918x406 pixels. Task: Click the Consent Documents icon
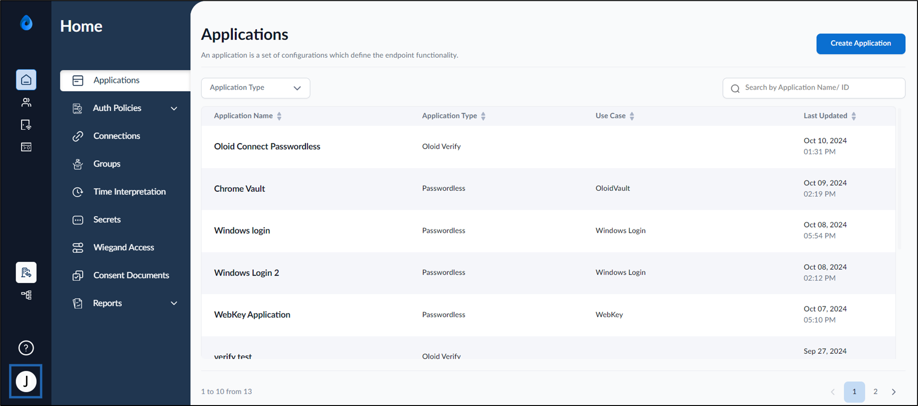click(78, 276)
